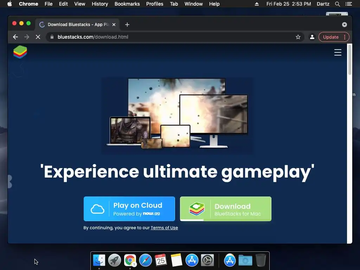Open the Chrome profile avatar
The width and height of the screenshot is (360, 270).
click(x=312, y=37)
